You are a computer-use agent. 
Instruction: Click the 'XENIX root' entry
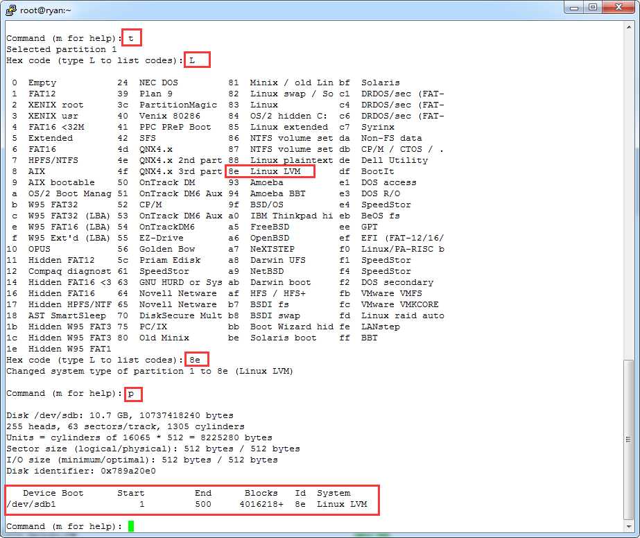[x=56, y=105]
